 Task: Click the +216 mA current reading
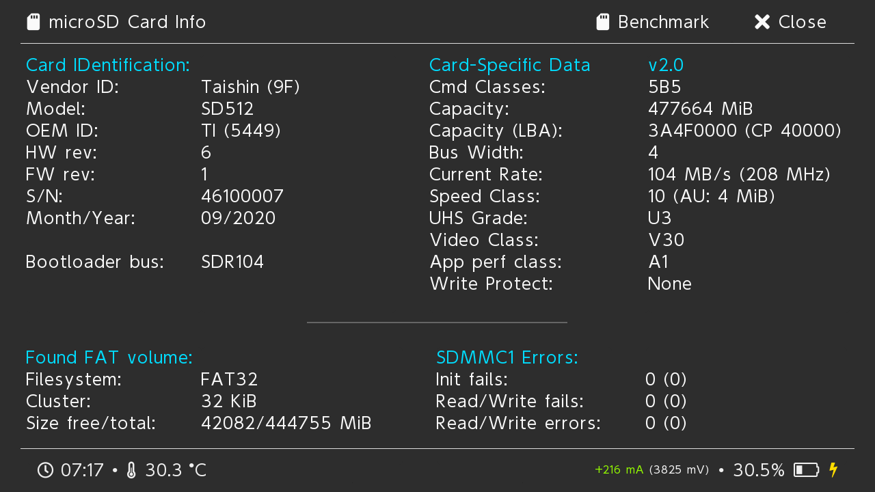617,469
